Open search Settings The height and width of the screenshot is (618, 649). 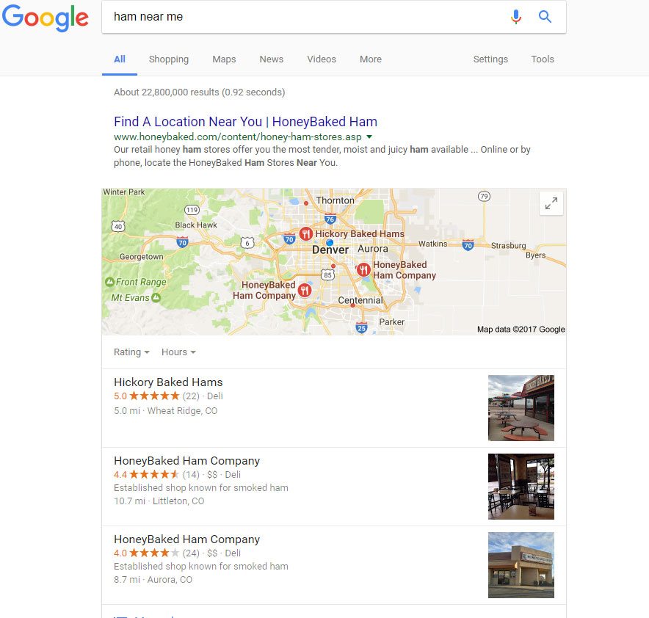[490, 59]
